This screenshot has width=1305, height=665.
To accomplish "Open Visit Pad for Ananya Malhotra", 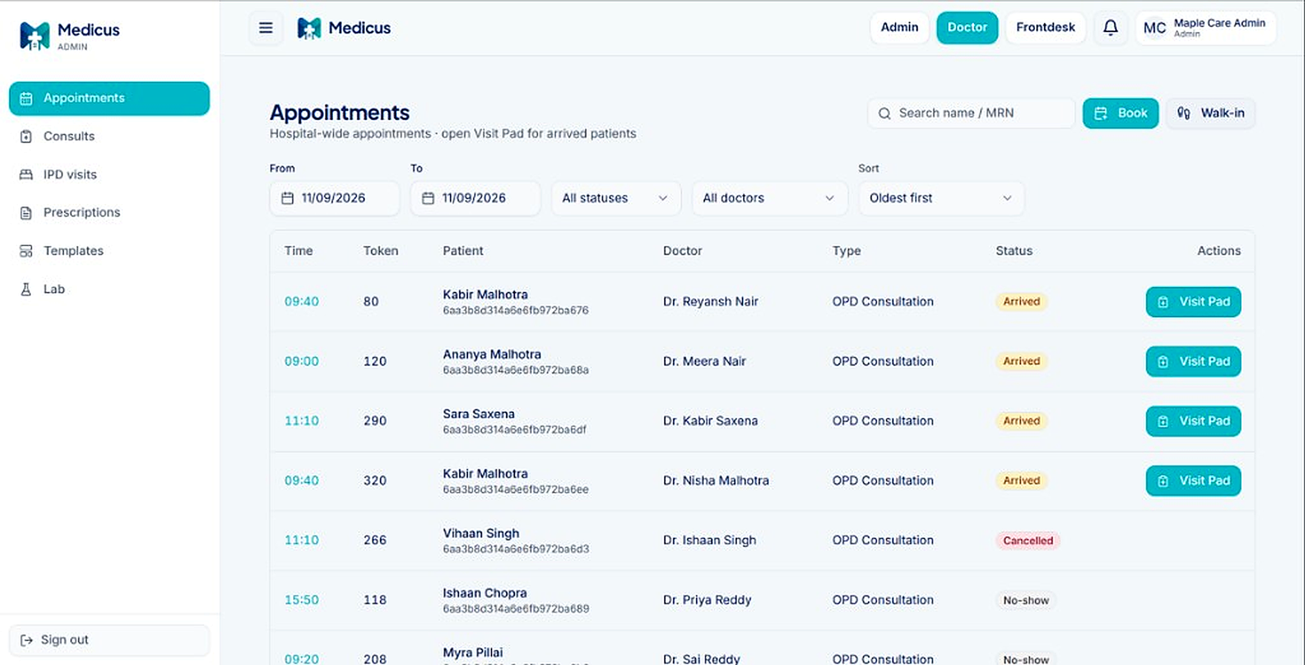I will (x=1194, y=362).
